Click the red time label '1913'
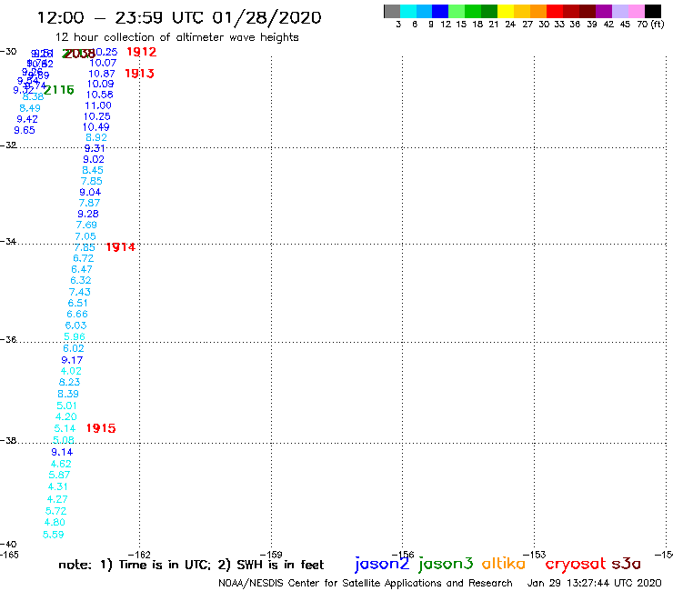673x591 pixels. [x=139, y=74]
